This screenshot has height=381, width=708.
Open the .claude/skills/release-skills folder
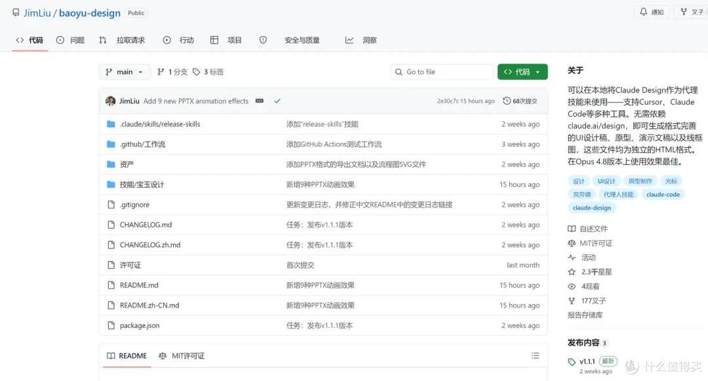[x=160, y=124]
